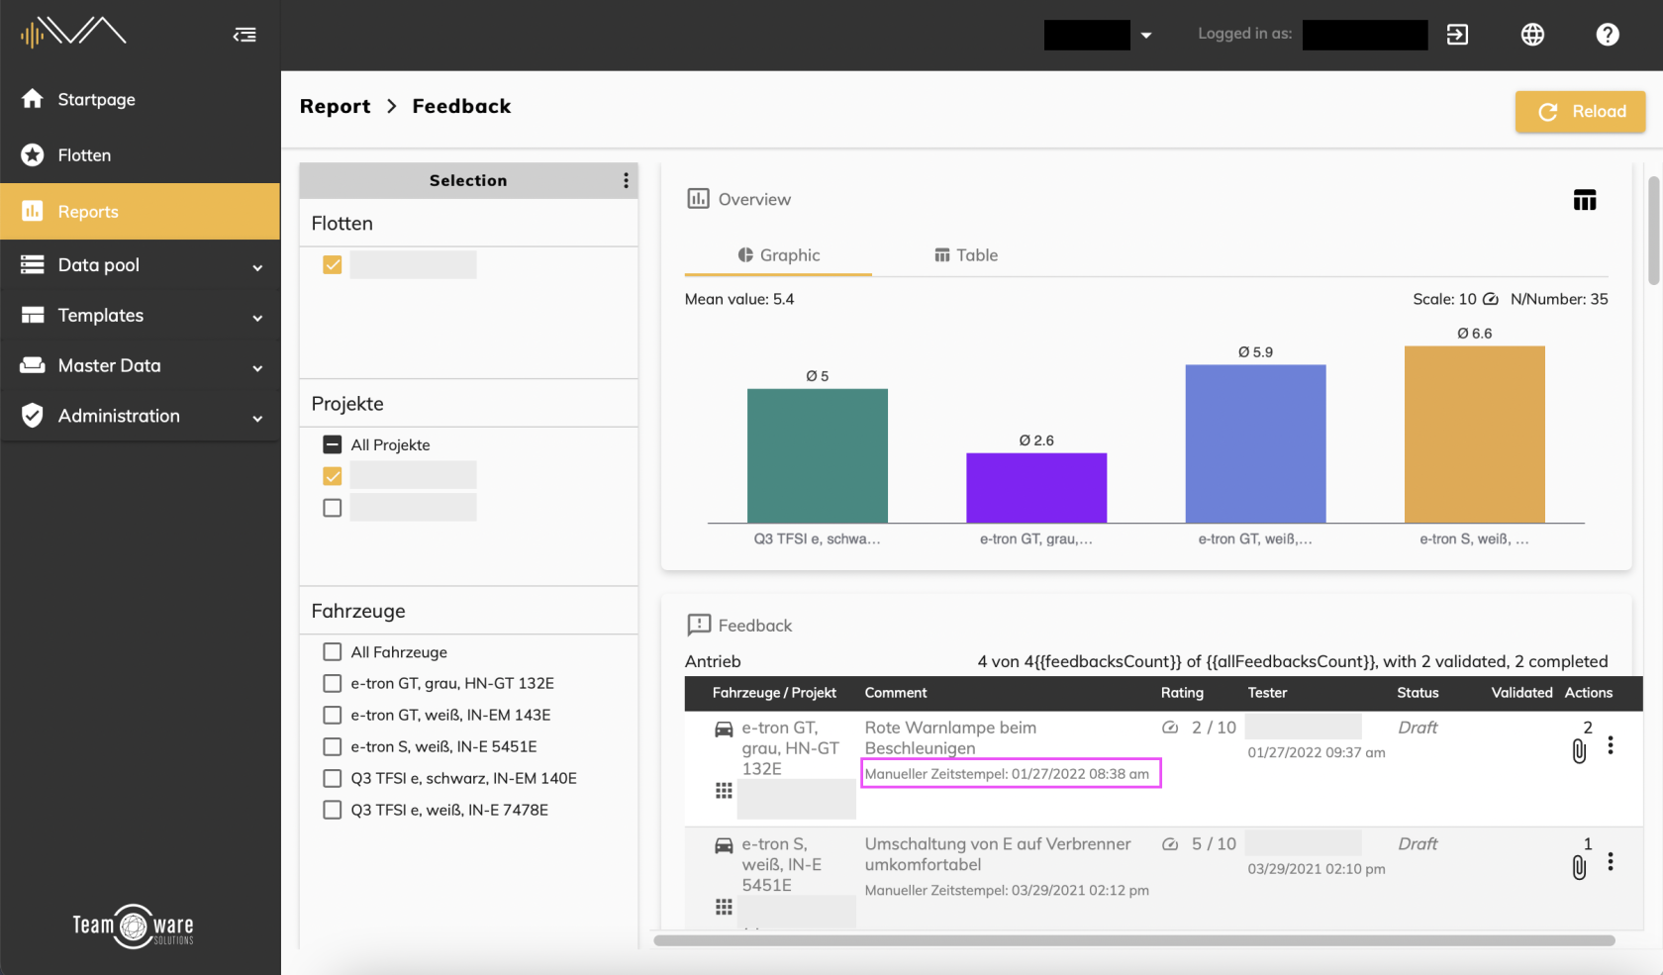Click grid icon under e-tron GT grau row
Image resolution: width=1663 pixels, height=975 pixels.
coord(724,790)
